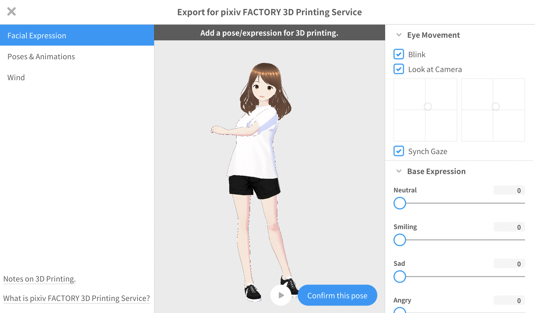535x313 pixels.
Task: Click the Smiling value input field
Action: tap(509, 227)
